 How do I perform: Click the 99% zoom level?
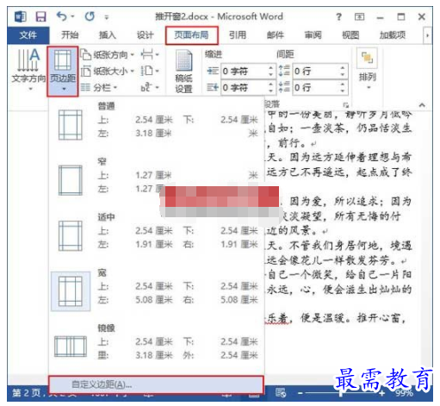404,393
